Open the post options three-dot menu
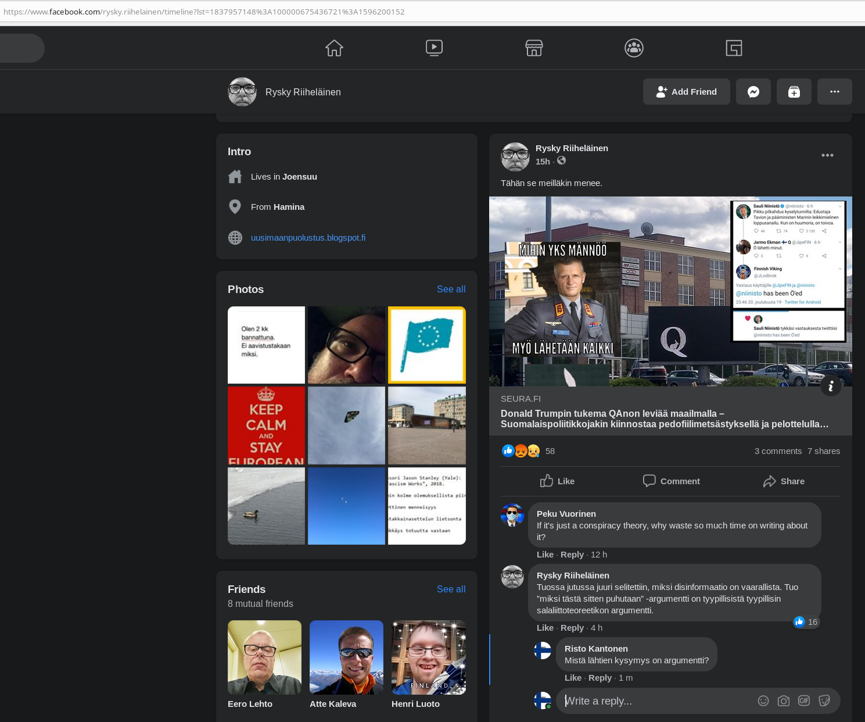 point(828,155)
